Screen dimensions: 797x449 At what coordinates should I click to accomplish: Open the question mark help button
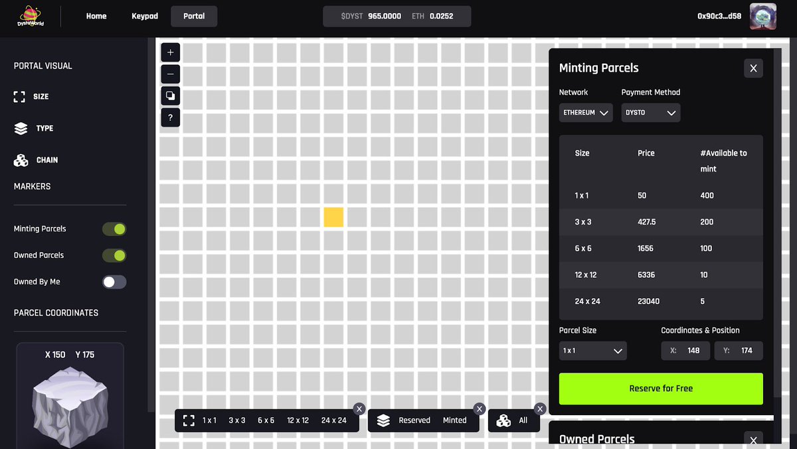pos(171,117)
